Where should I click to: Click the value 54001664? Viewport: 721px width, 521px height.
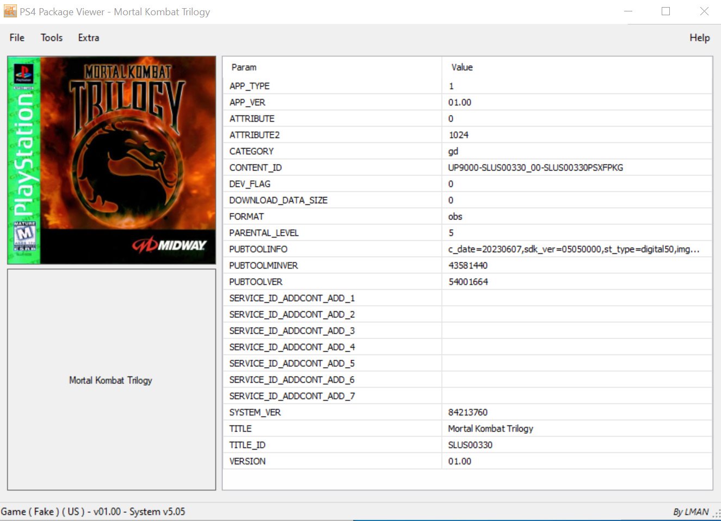tap(468, 282)
